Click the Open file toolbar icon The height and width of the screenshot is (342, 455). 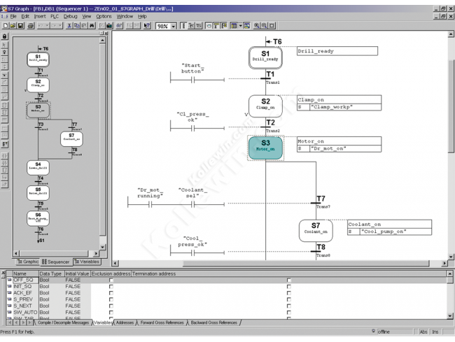(14, 25)
